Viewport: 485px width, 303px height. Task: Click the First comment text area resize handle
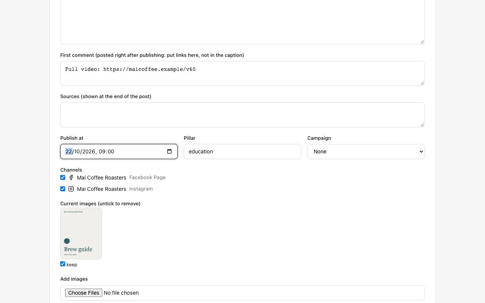(x=422, y=83)
